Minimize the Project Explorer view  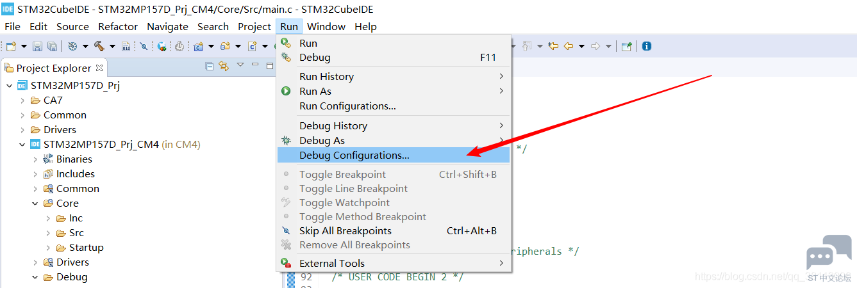pyautogui.click(x=254, y=64)
